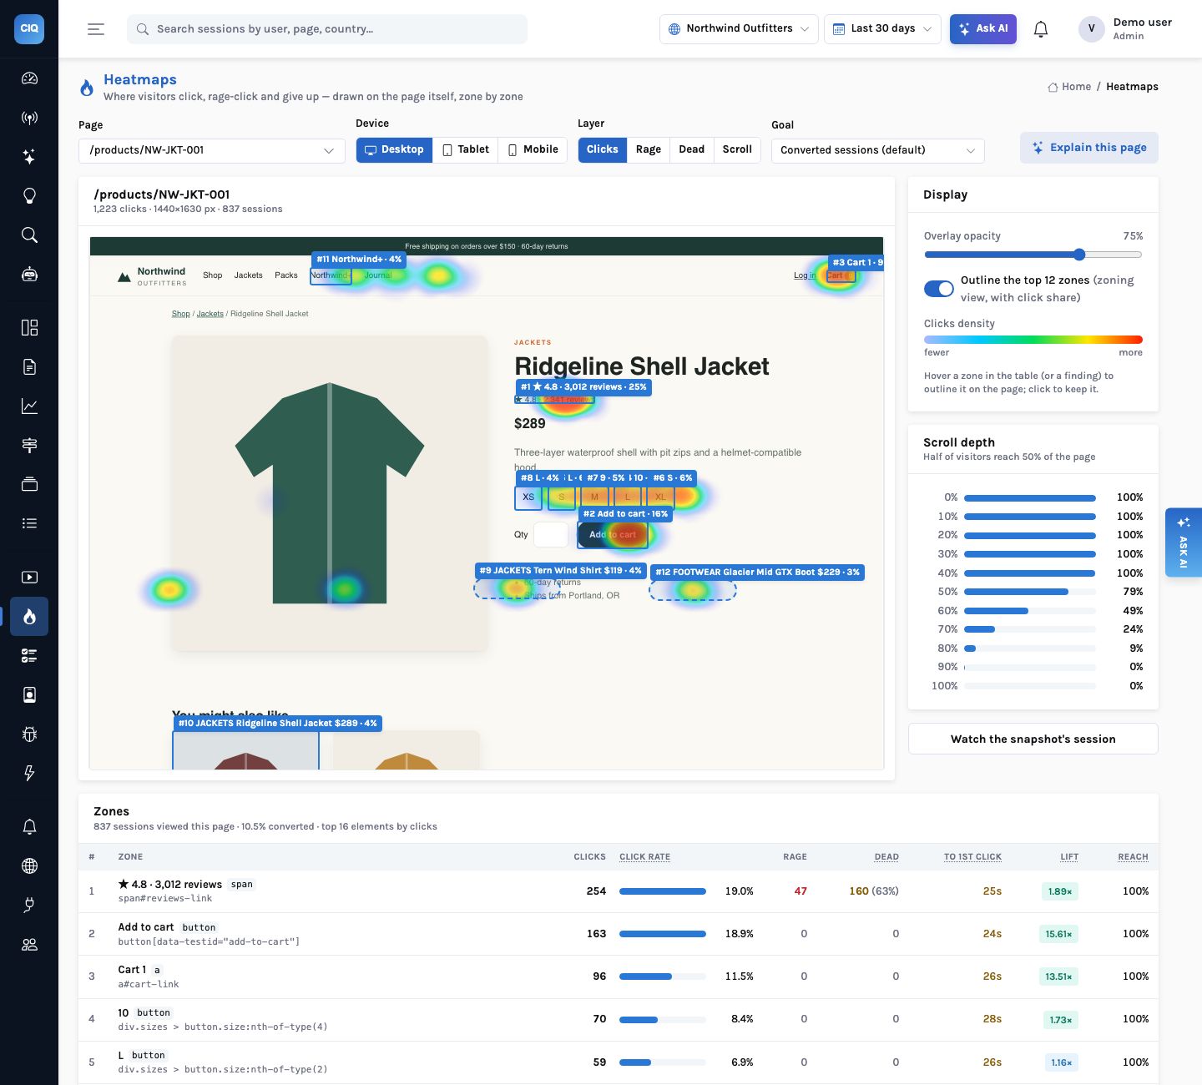Click the Clicks density color gradient bar
The image size is (1202, 1085).
point(1033,340)
